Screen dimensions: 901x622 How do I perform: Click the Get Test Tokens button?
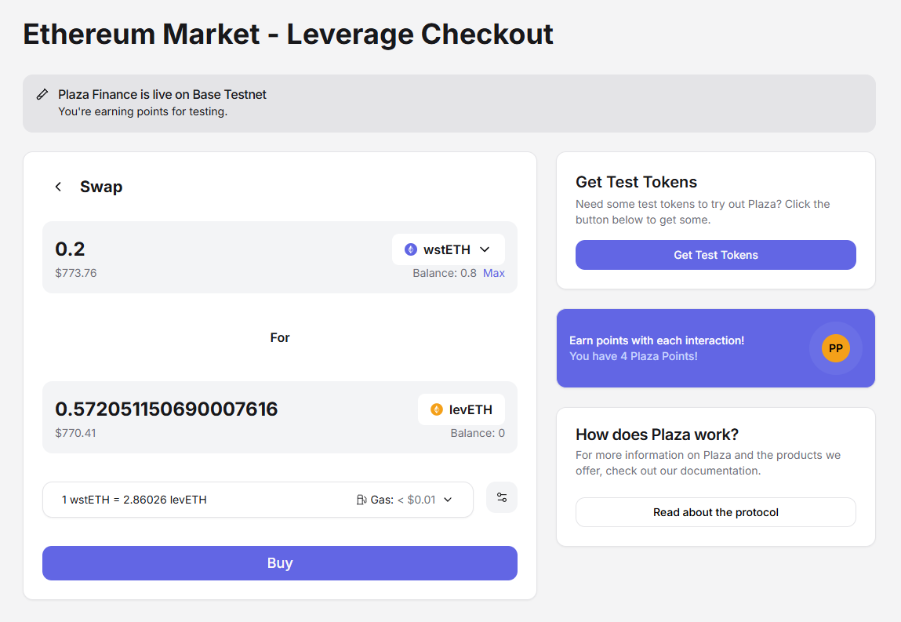click(715, 255)
